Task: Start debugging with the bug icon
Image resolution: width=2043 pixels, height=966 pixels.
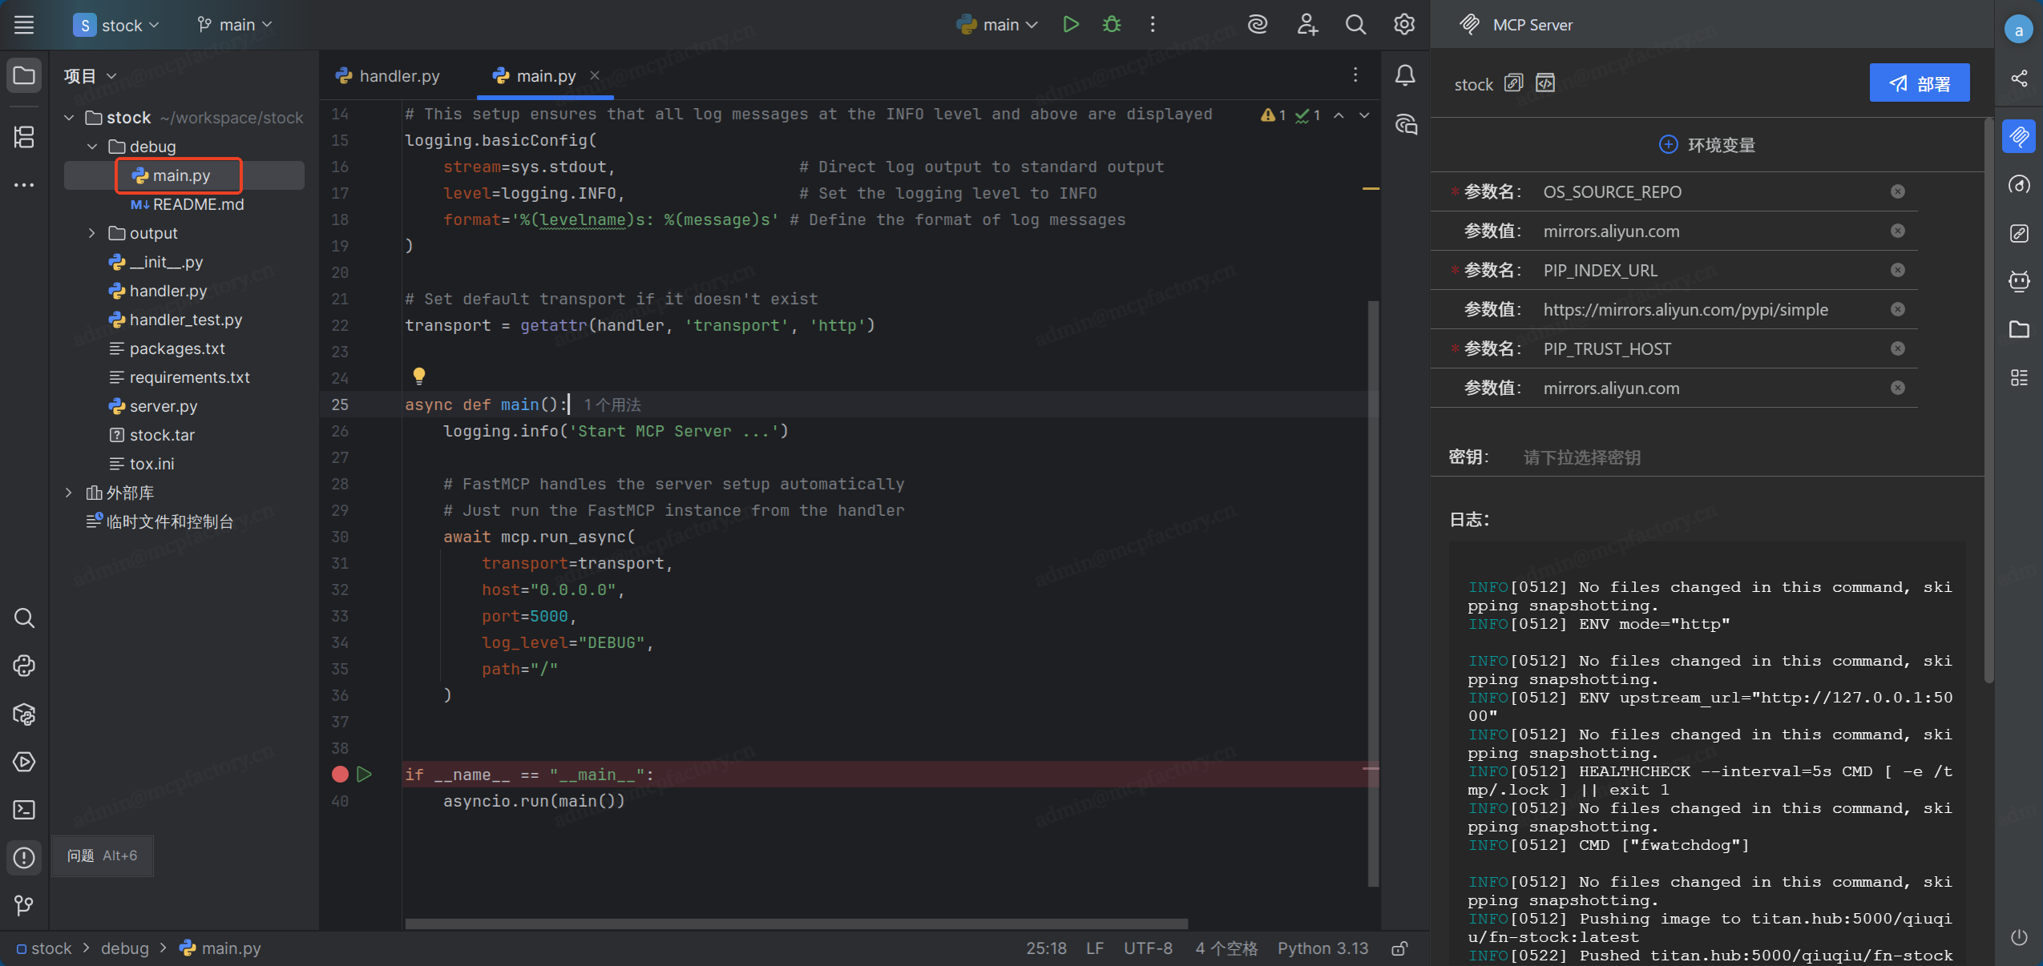Action: (x=1112, y=25)
